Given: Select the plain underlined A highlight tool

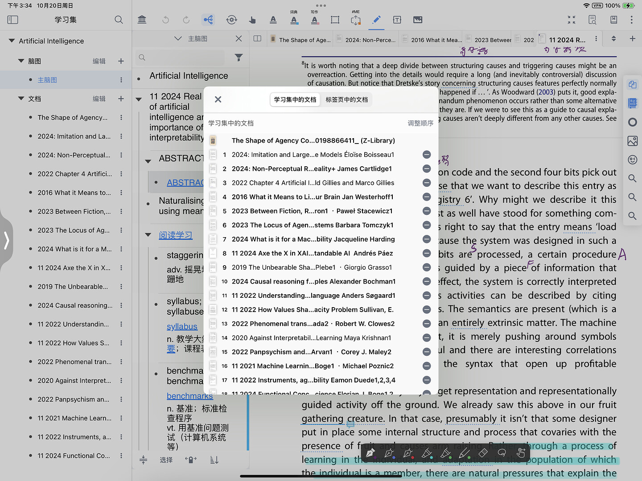Looking at the screenshot, I should [x=273, y=20].
